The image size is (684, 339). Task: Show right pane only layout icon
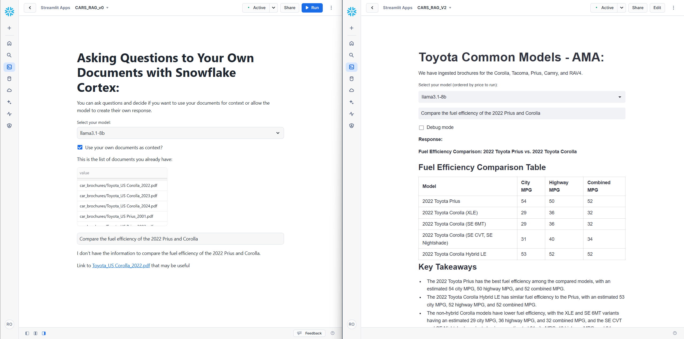click(x=44, y=333)
